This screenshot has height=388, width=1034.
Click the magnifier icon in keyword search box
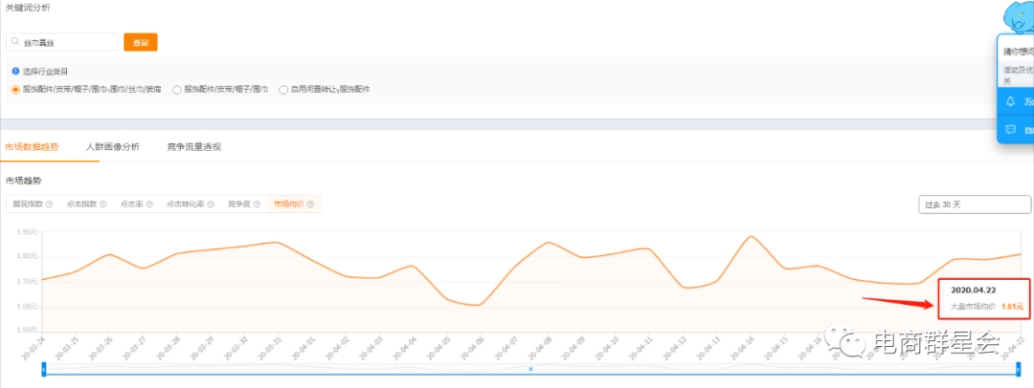point(15,42)
